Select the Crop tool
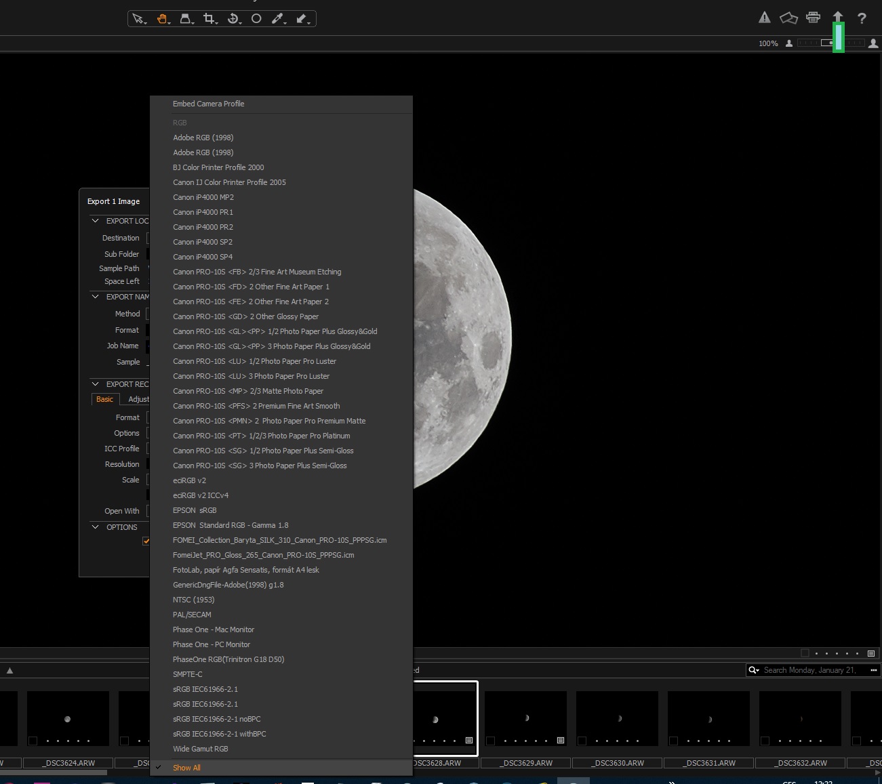882x784 pixels. click(209, 19)
